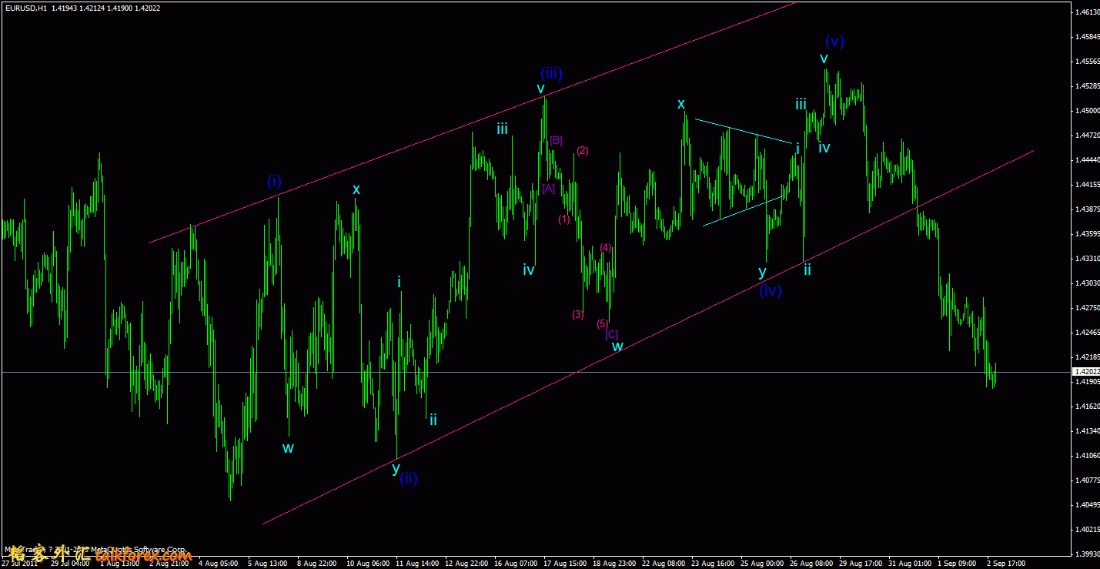
Task: Click price axis label 1.43310
Action: tap(1086, 259)
